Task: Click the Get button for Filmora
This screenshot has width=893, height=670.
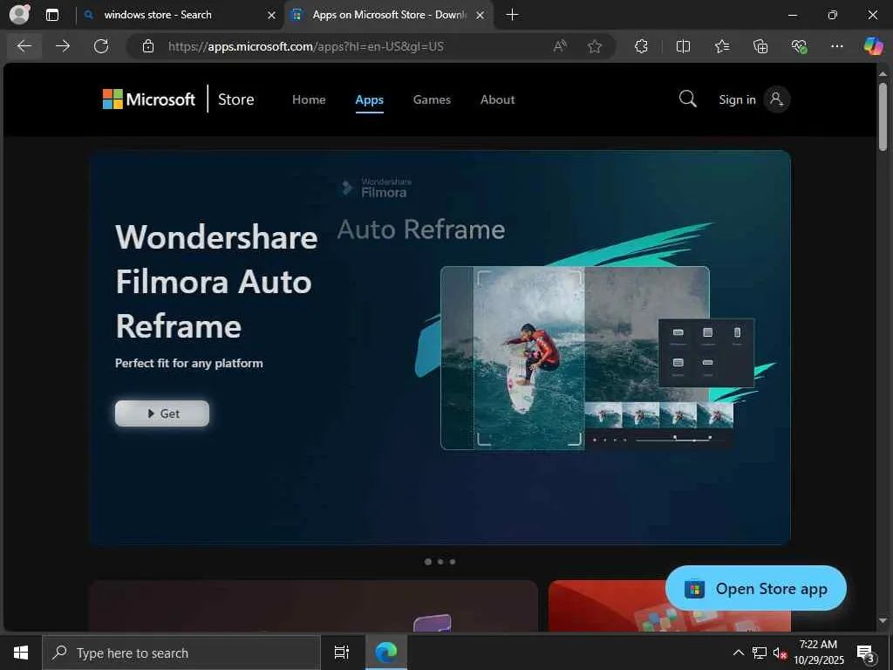Action: (161, 413)
